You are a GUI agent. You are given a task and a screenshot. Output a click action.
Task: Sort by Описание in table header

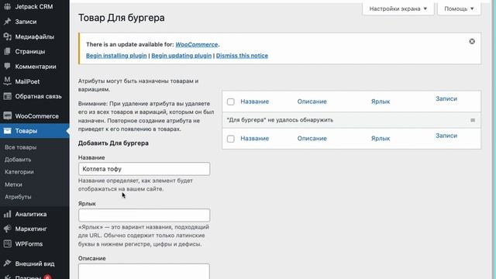coord(312,102)
